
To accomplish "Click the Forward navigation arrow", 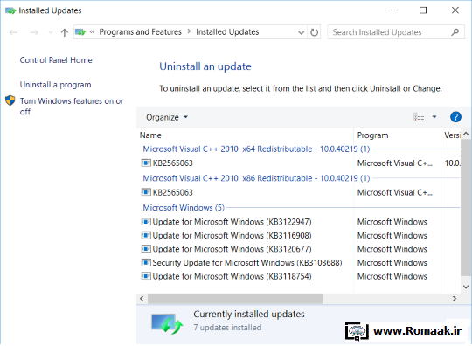I will [34, 32].
